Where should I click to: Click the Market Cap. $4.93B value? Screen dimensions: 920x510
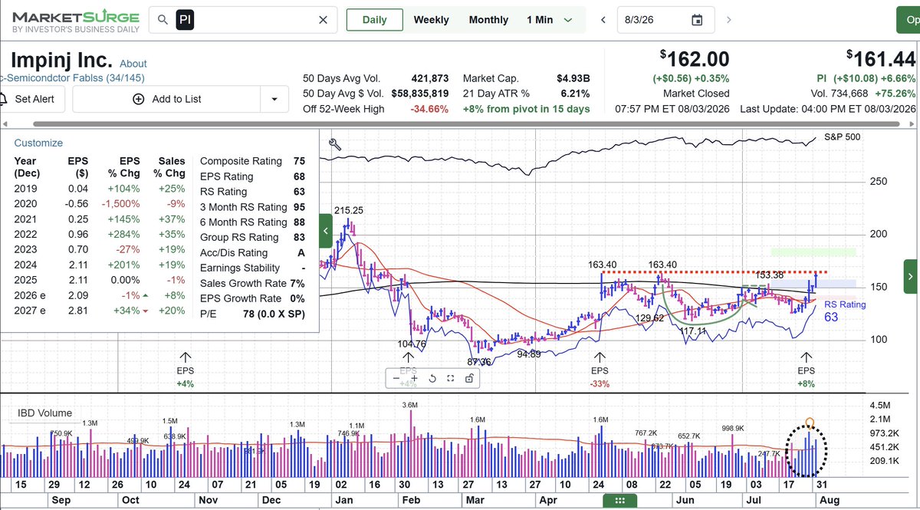tap(573, 78)
